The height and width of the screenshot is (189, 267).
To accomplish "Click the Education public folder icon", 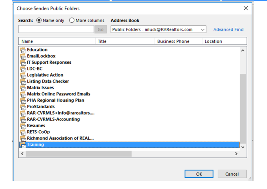I will [23, 50].
